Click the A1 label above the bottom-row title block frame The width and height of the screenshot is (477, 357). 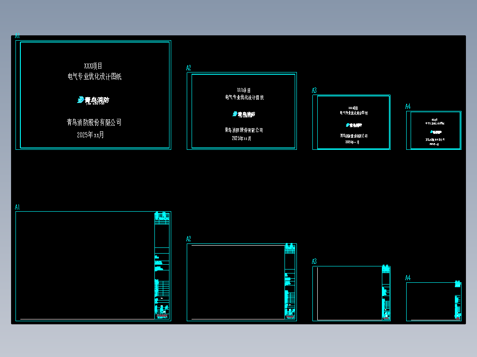17,207
